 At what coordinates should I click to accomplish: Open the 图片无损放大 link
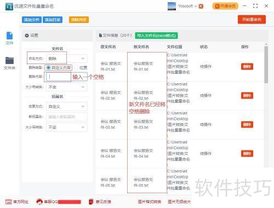point(179,202)
